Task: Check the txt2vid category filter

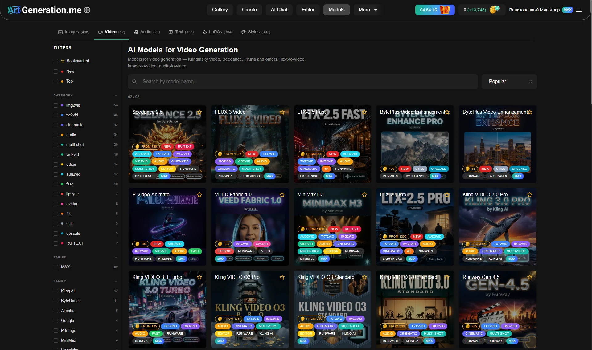Action: pyautogui.click(x=56, y=115)
